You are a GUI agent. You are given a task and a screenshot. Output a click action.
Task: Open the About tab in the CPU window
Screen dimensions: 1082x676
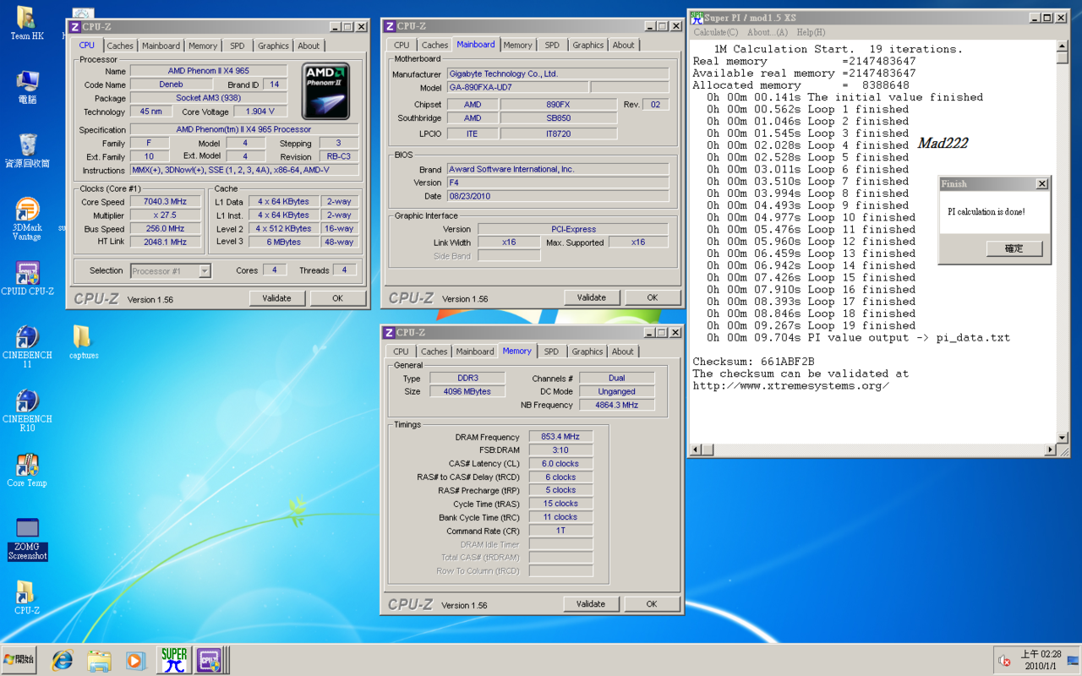[309, 46]
